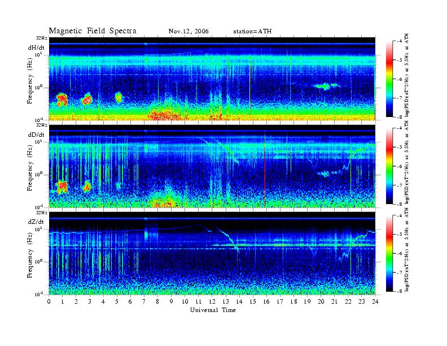Click the red burst near hour 1 in the dH/dt spectrogram
447x346 pixels.
click(62, 100)
